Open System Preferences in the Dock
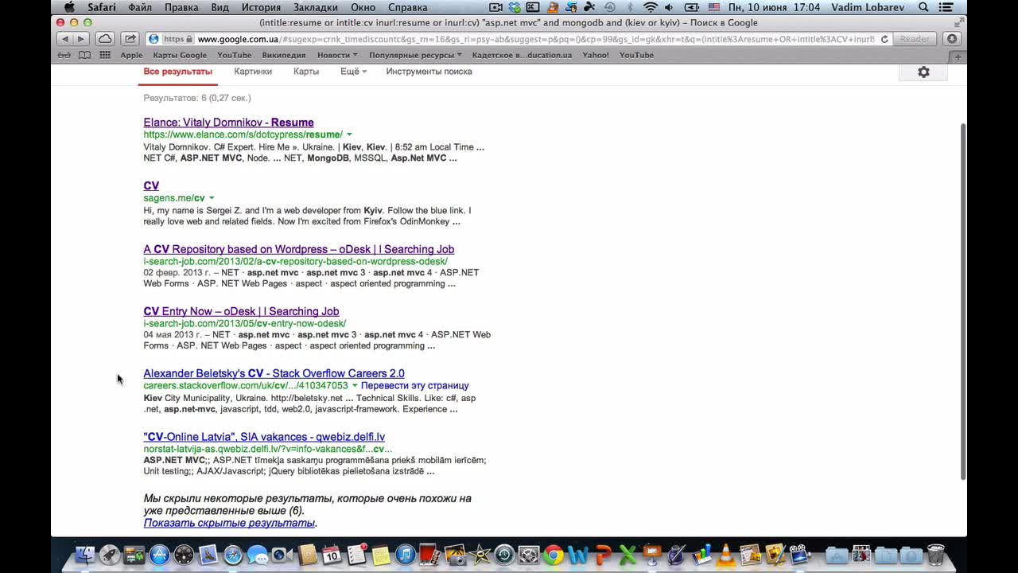The width and height of the screenshot is (1018, 573). pos(529,554)
